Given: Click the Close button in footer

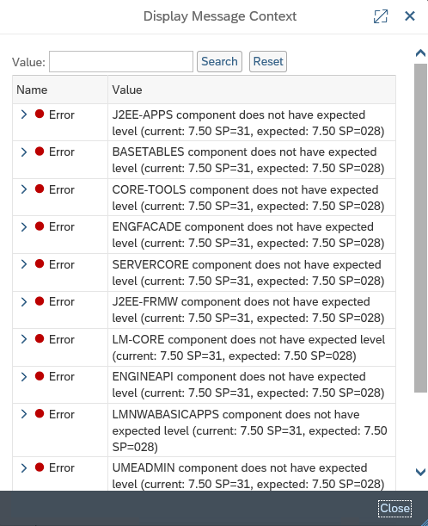Looking at the screenshot, I should click(394, 508).
